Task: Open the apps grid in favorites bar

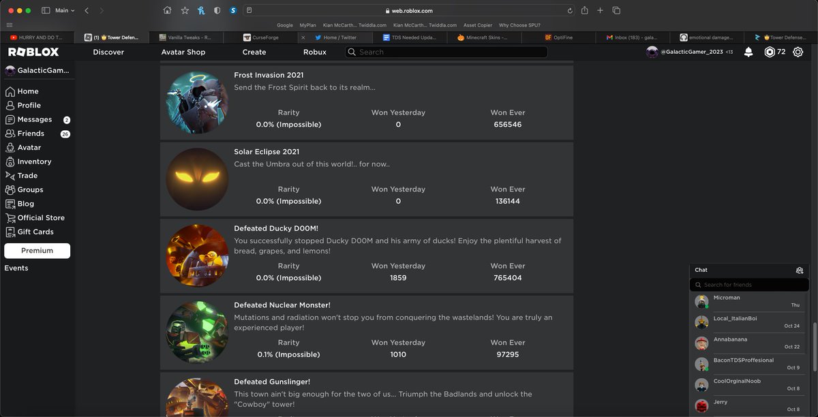Action: (10, 25)
